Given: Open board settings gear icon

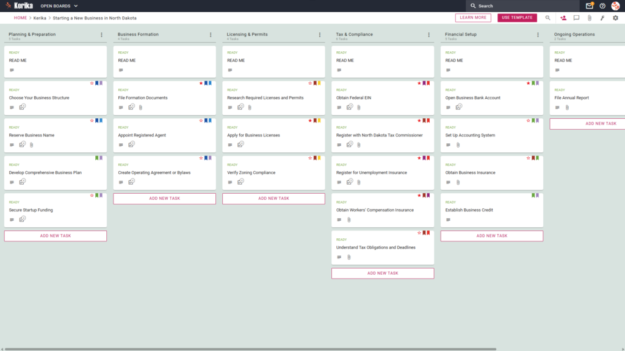Looking at the screenshot, I should click(x=615, y=18).
